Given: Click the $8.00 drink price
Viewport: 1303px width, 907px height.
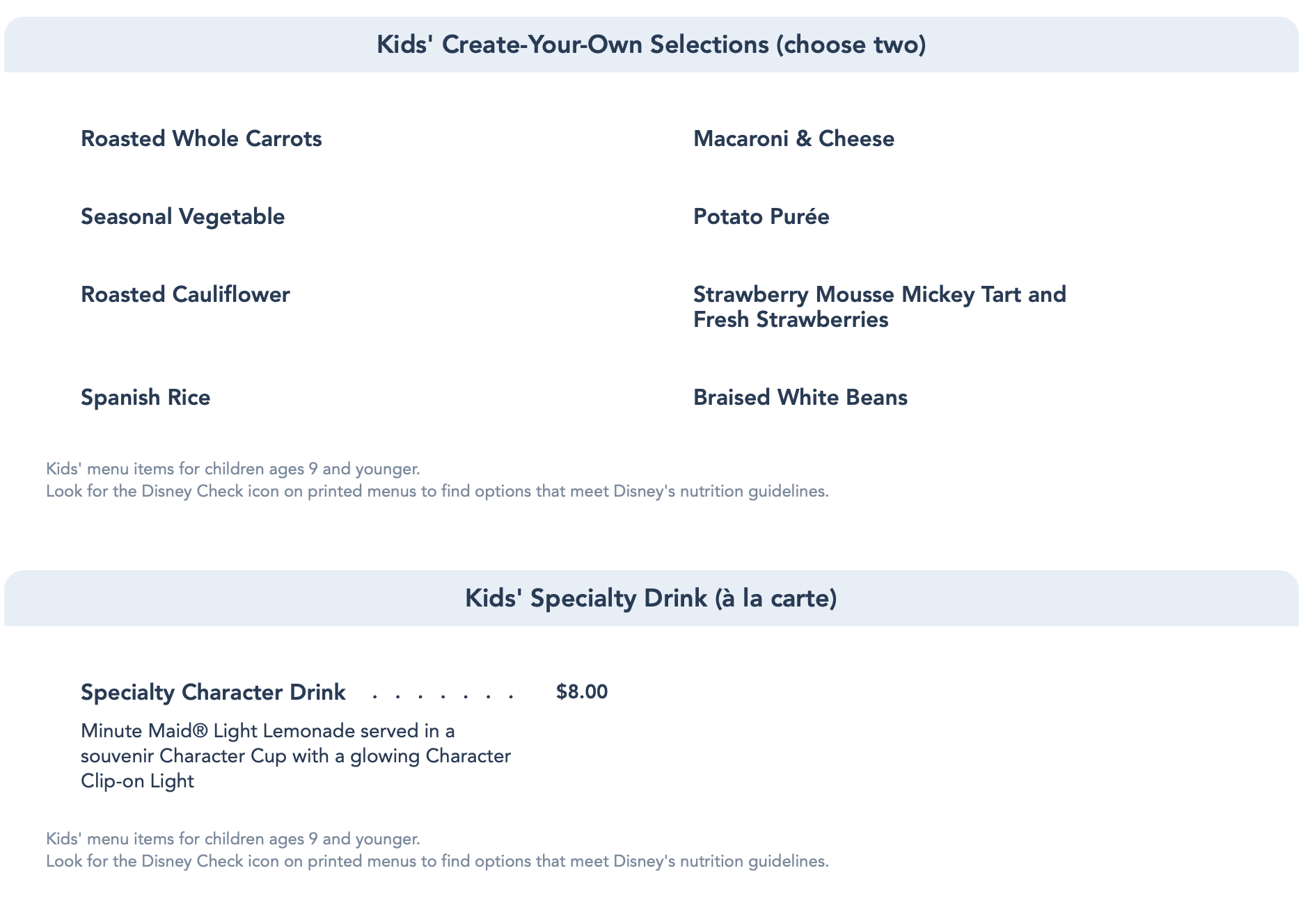Looking at the screenshot, I should coord(582,692).
